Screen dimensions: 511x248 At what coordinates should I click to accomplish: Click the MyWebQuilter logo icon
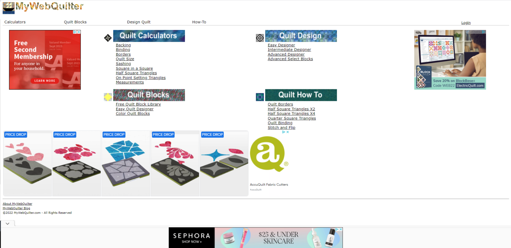tap(8, 8)
